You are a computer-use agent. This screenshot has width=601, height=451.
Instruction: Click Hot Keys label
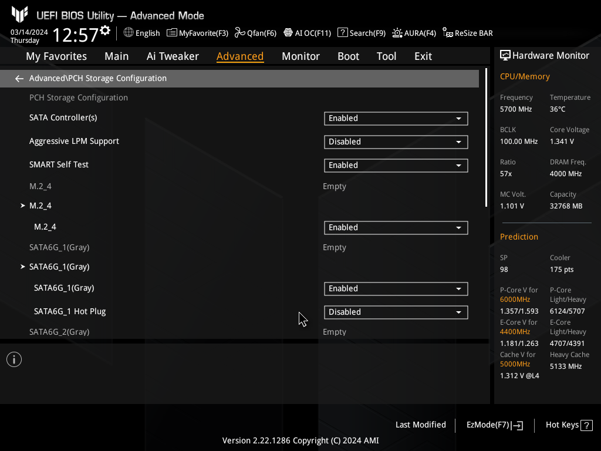tap(562, 425)
